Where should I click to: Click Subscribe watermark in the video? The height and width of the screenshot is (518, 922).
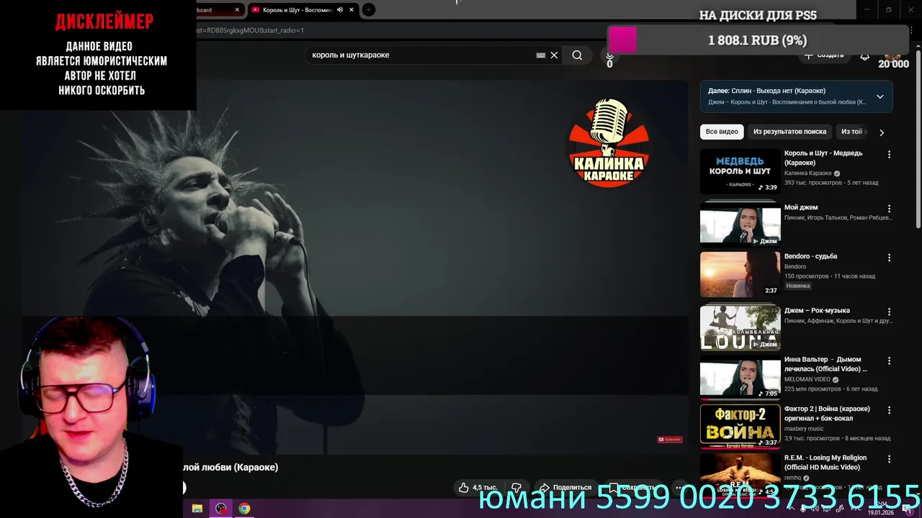point(670,440)
